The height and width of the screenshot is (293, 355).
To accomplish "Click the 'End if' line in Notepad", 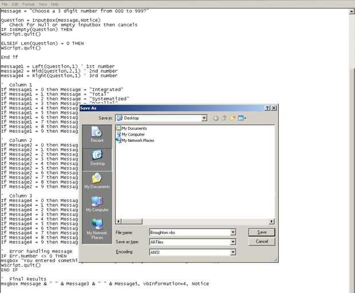I will pos(9,57).
